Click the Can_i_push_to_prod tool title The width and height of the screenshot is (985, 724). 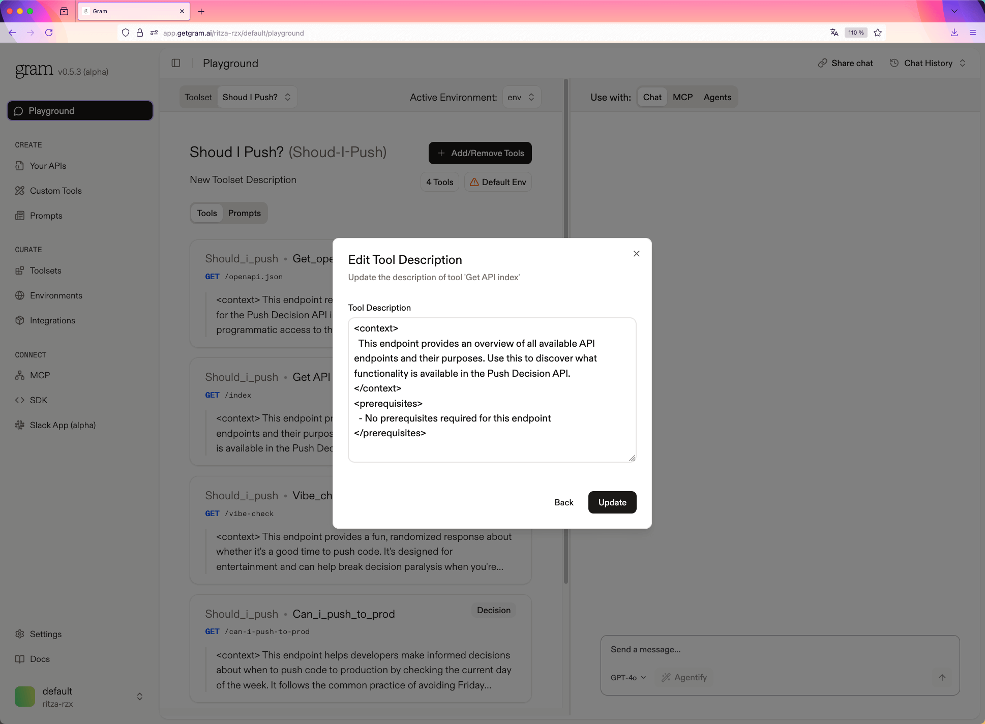click(344, 614)
